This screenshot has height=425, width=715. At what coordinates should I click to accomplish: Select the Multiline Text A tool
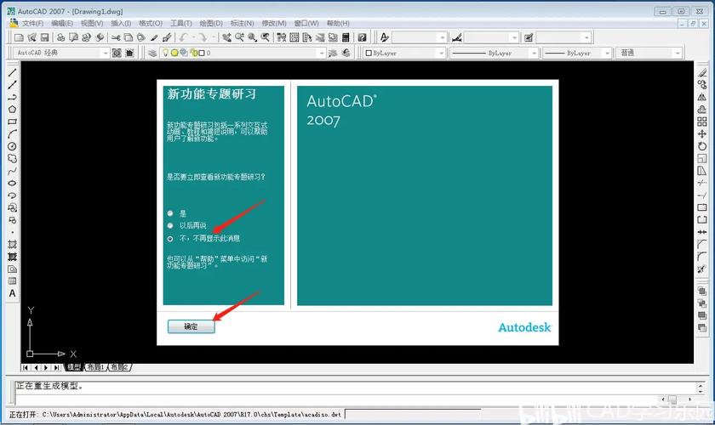12,293
